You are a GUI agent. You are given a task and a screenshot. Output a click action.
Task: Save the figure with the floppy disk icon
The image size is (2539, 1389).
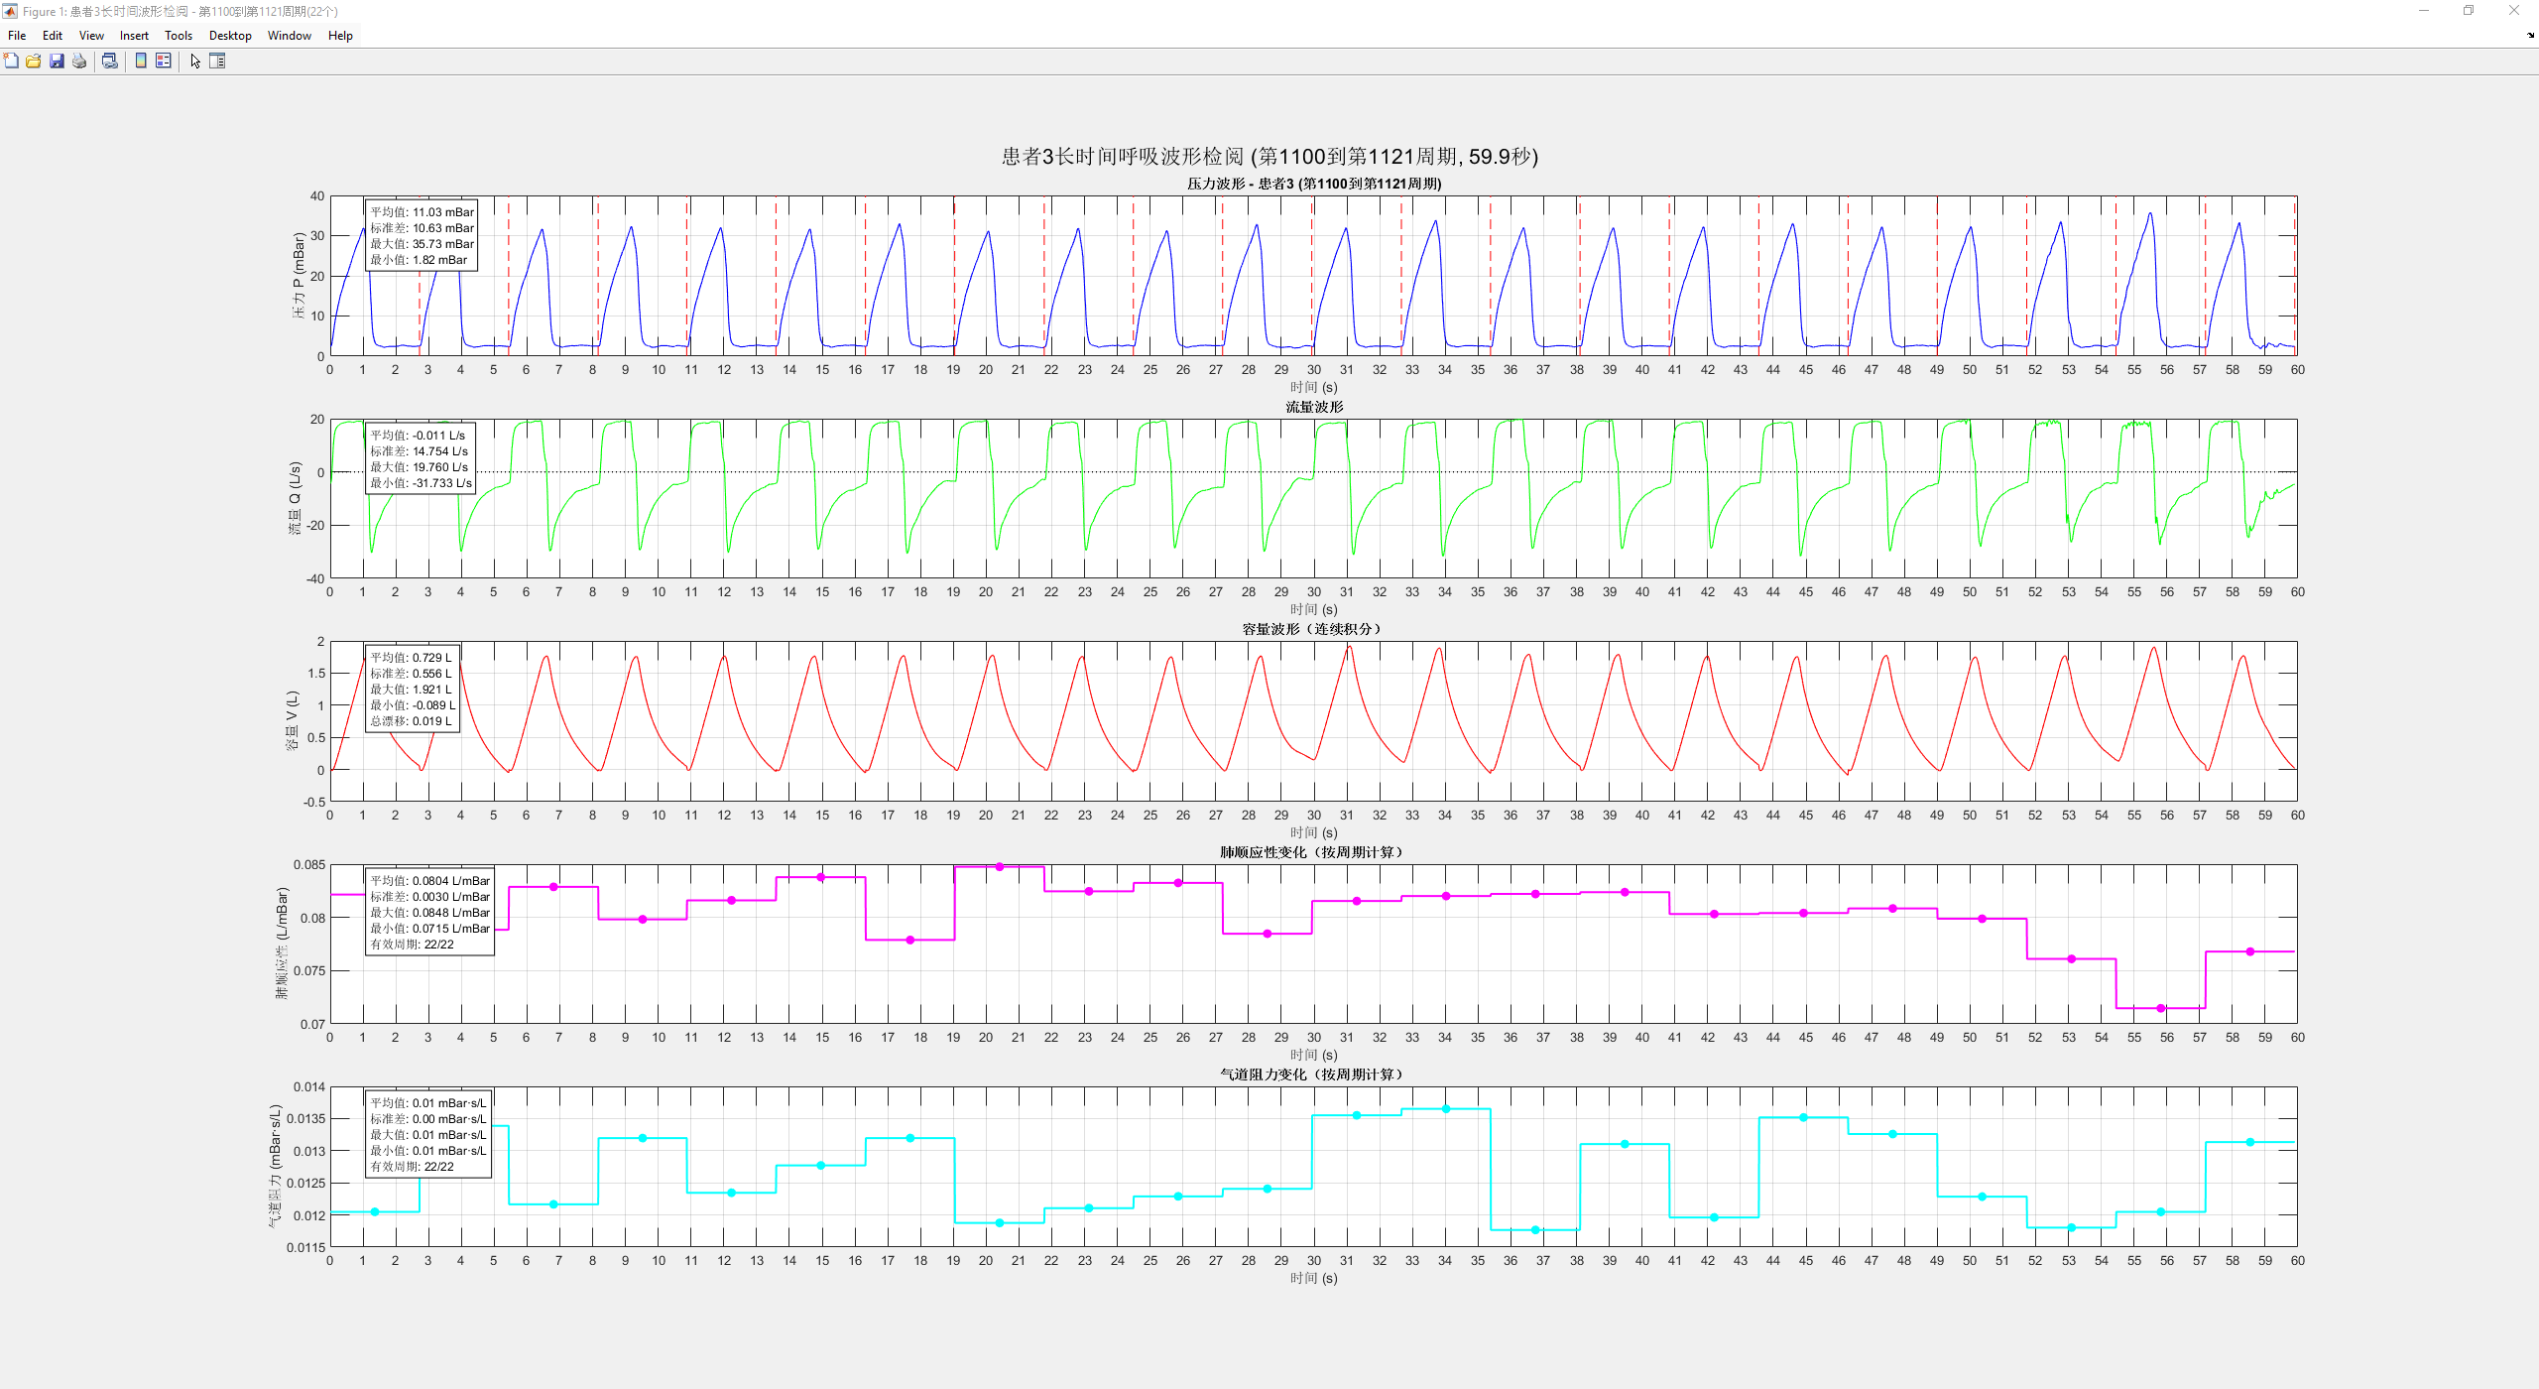[x=57, y=61]
